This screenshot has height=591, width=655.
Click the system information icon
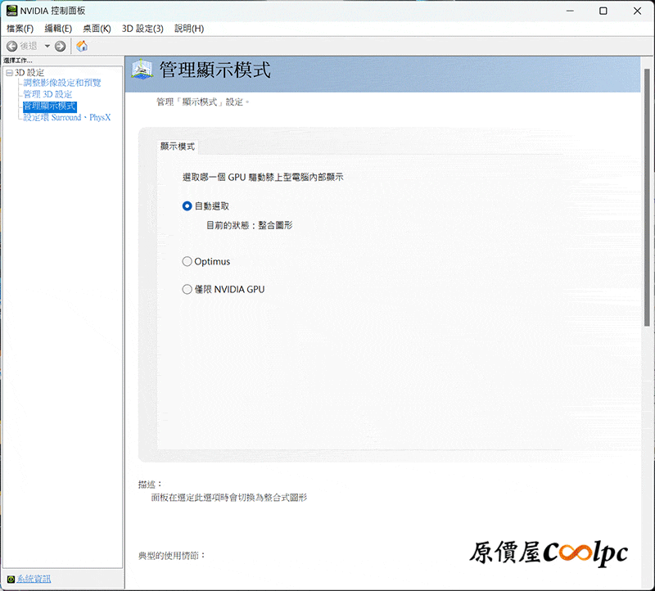11,579
